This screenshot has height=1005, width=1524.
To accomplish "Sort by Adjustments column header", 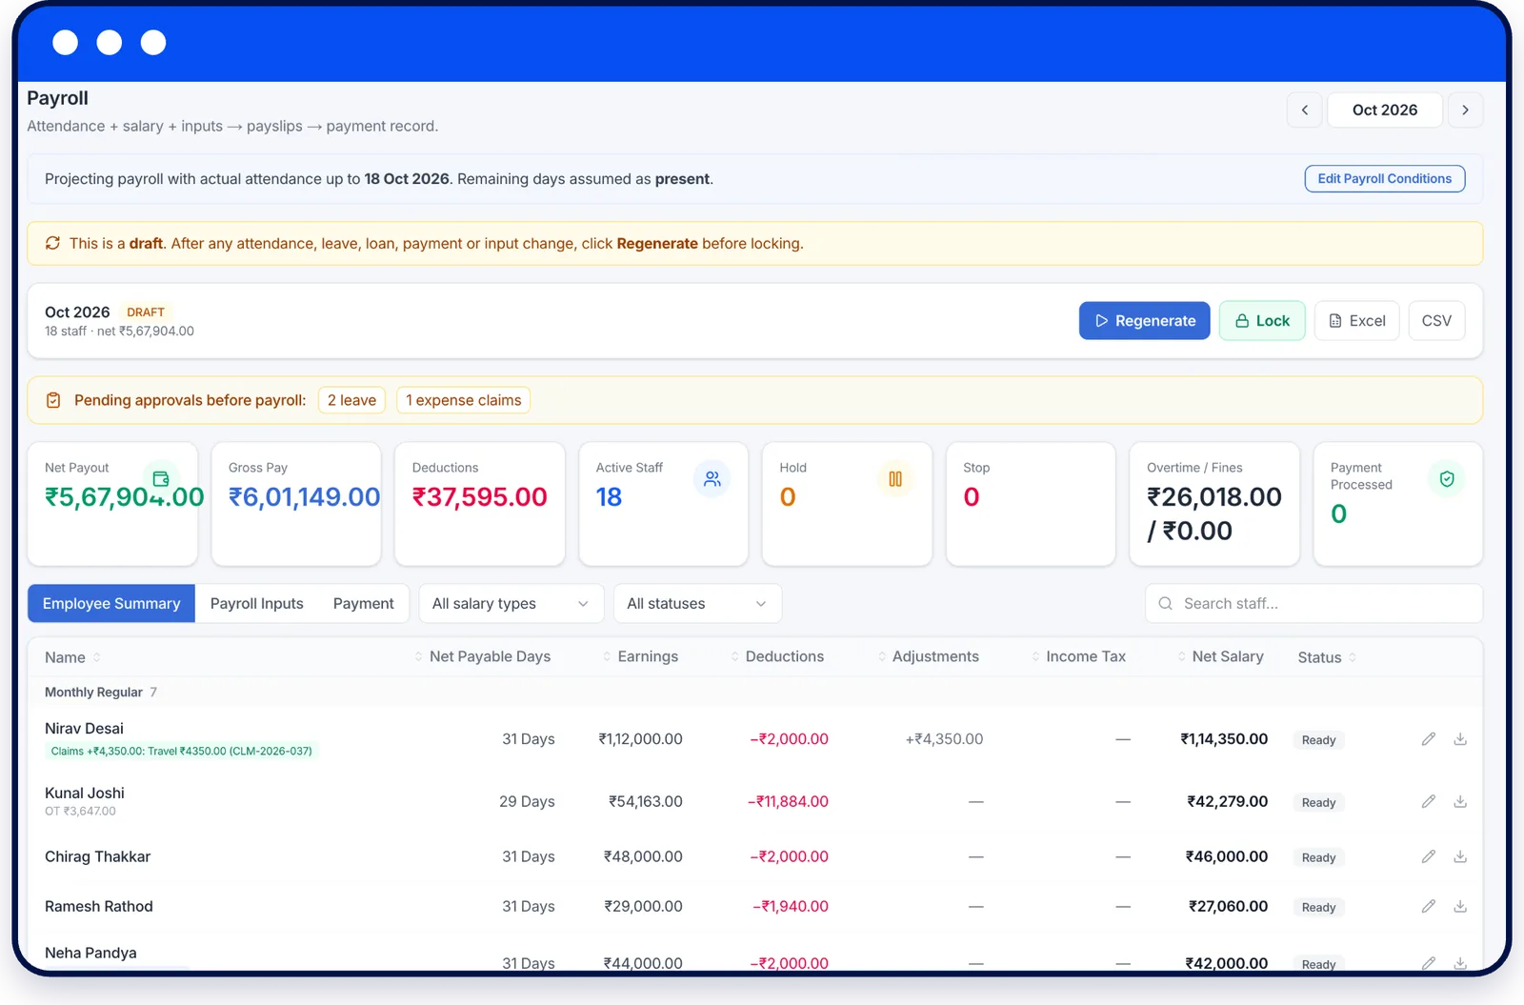I will [929, 656].
